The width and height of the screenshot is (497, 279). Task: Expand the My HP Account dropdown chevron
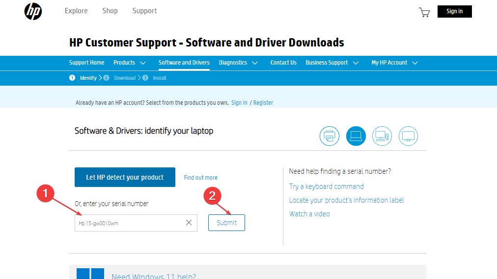point(415,63)
